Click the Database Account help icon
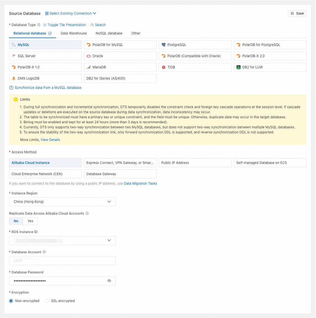The height and width of the screenshot is (318, 316). (x=44, y=252)
